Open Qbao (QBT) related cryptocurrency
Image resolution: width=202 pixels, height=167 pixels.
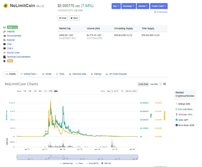(183, 120)
